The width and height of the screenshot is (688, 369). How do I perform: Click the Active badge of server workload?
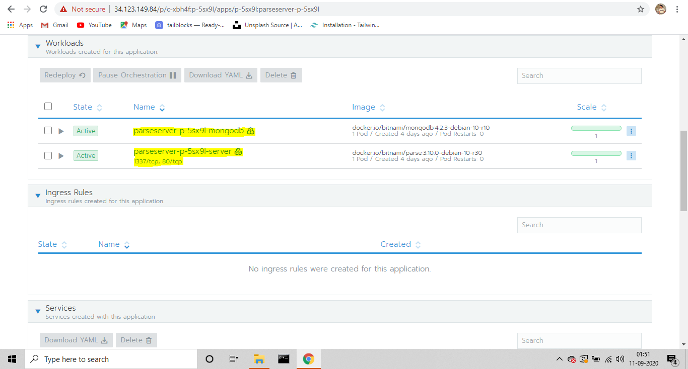click(86, 155)
